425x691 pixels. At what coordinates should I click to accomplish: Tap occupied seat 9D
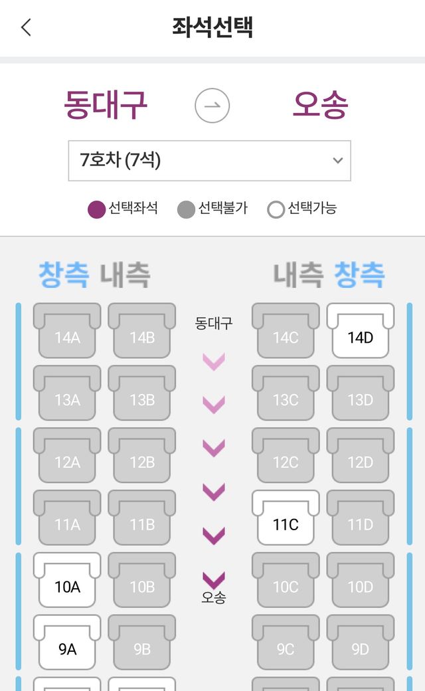[360, 643]
